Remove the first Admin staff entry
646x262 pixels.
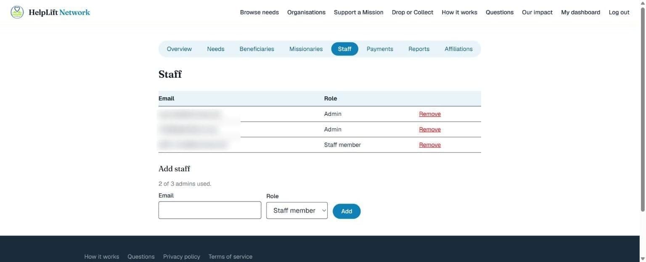pos(430,114)
